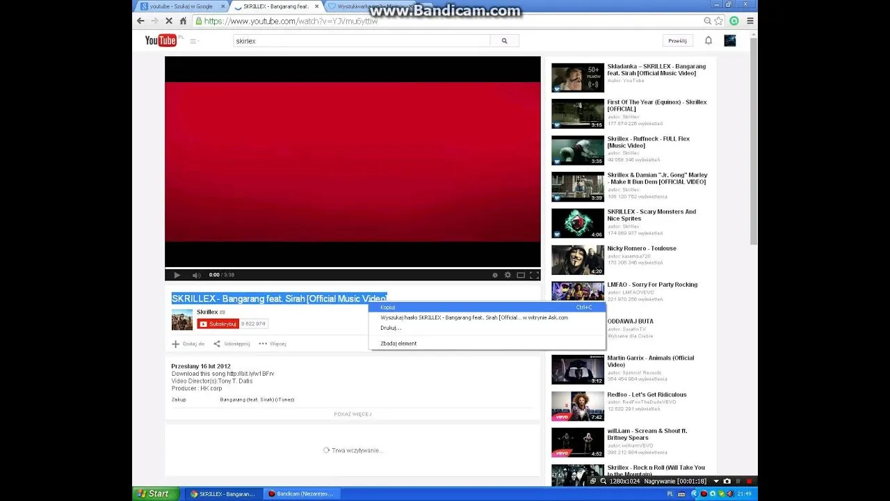Click video progress bar
Image resolution: width=890 pixels, height=501 pixels.
[353, 268]
